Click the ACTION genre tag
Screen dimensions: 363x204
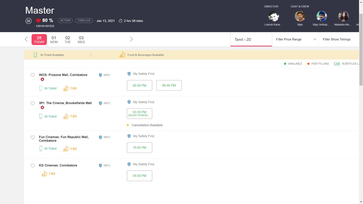(65, 21)
